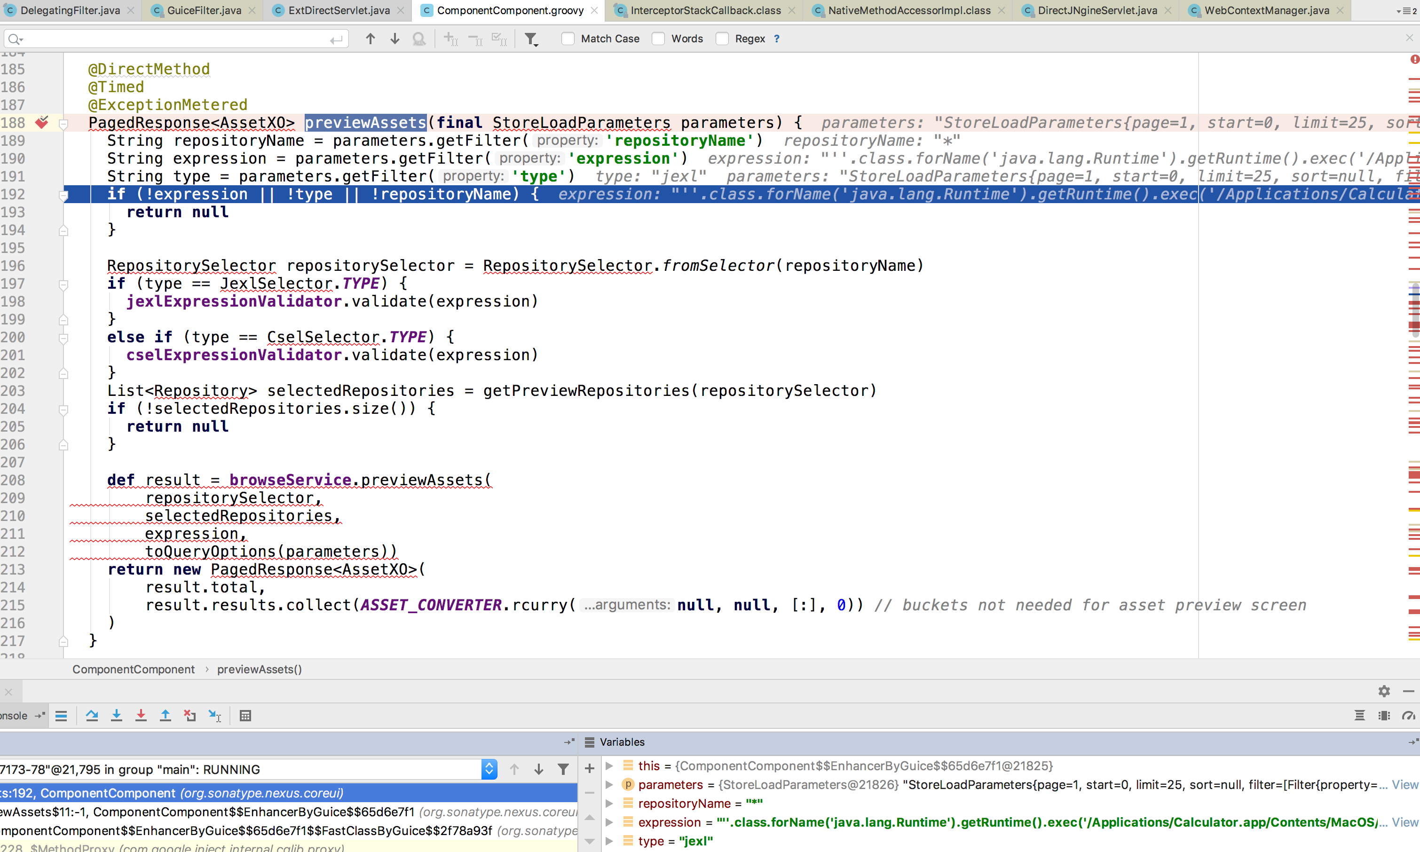Switch to InterceptorStackCallback.class tab

[705, 10]
